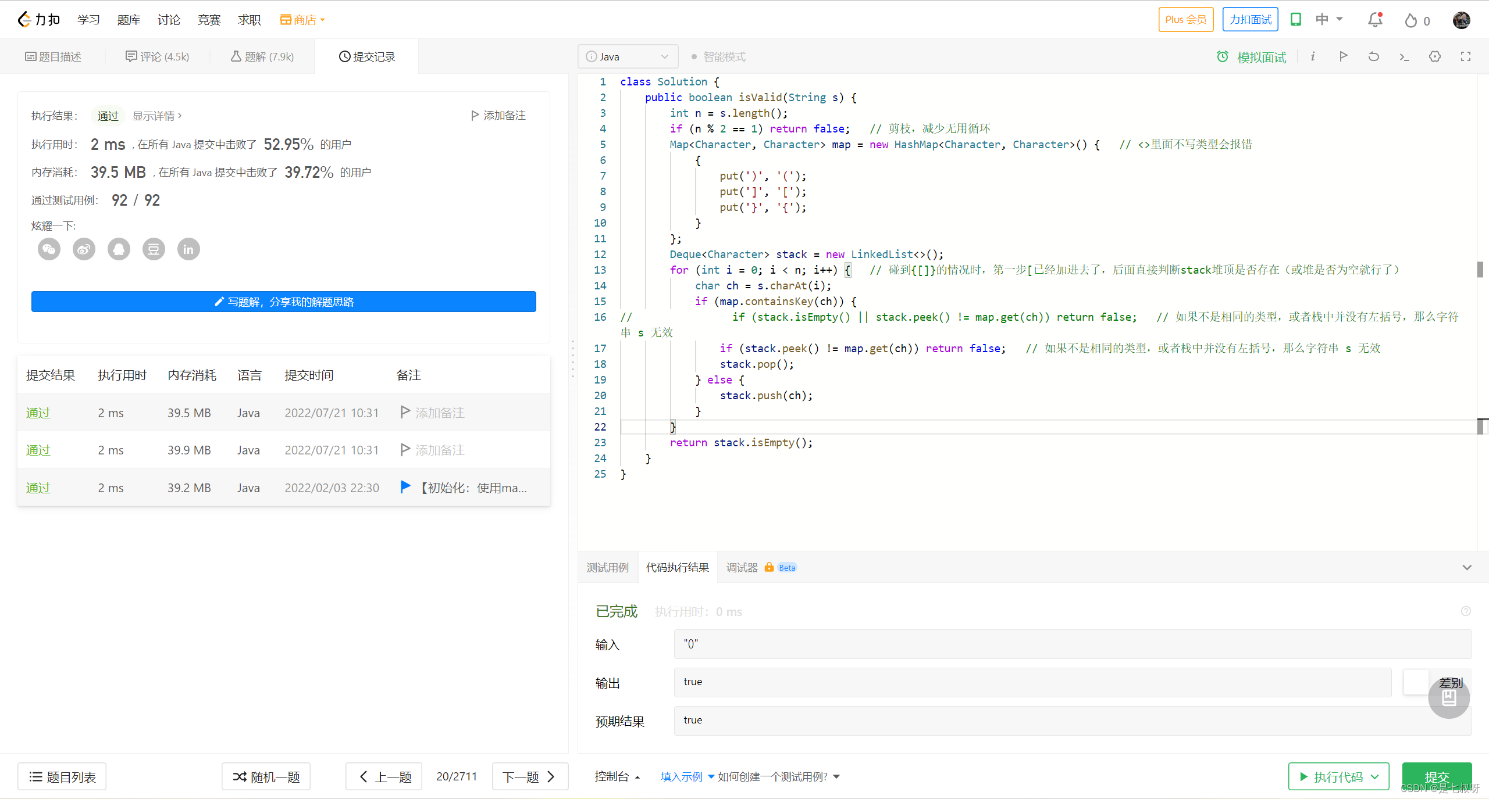
Task: Collapse the results panel chevron
Action: [1467, 567]
